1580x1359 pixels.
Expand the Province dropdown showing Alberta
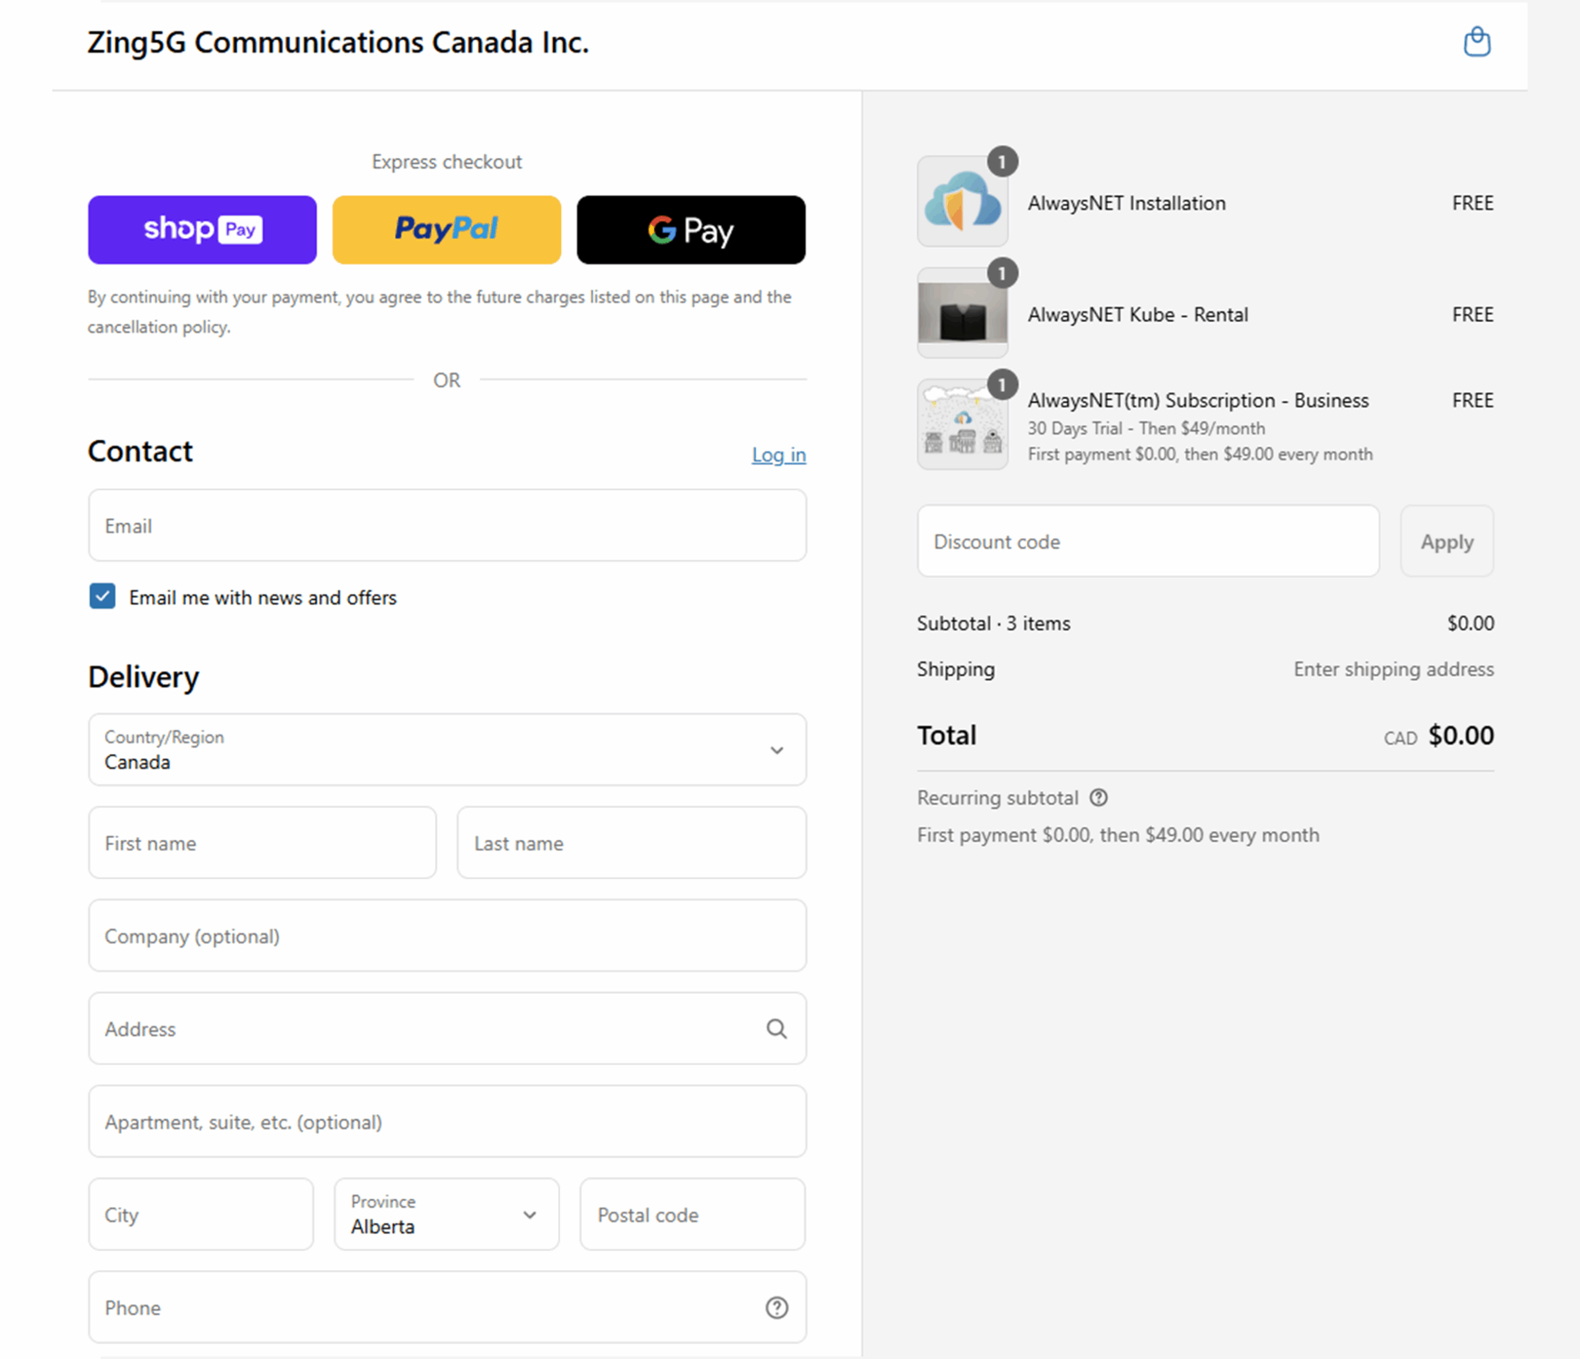(446, 1214)
